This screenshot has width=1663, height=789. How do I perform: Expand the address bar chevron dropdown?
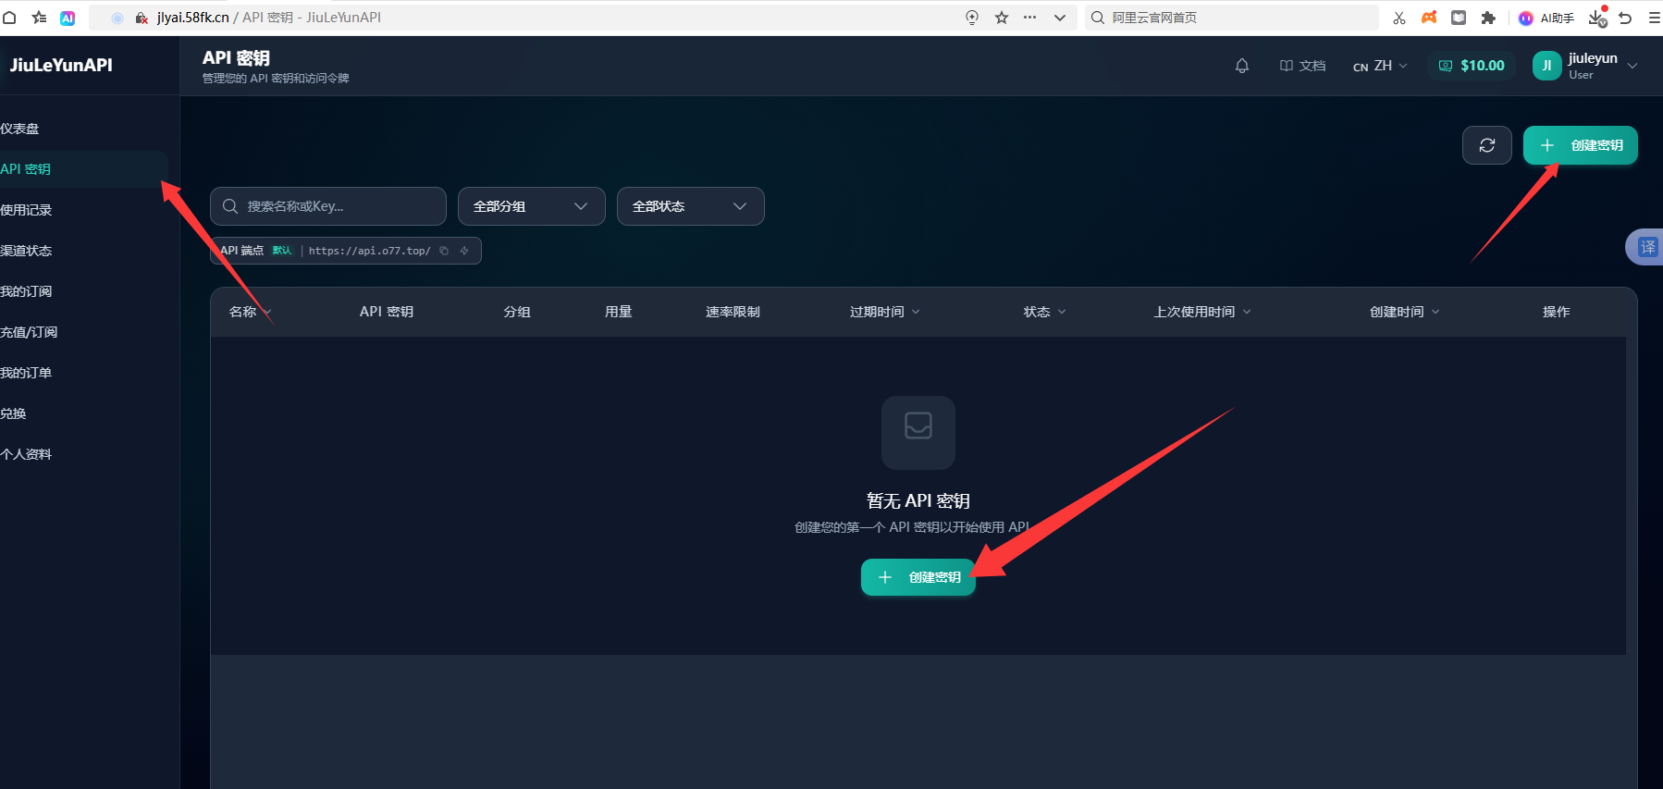pos(1060,18)
